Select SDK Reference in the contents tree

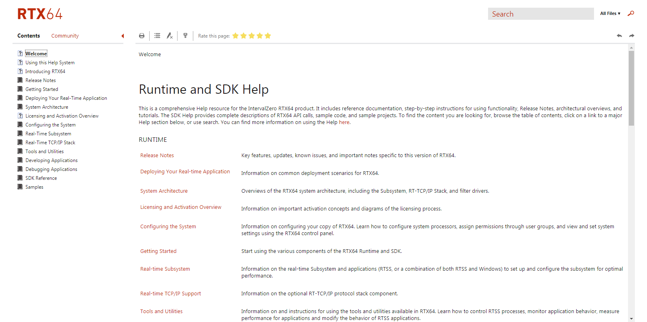pos(41,178)
